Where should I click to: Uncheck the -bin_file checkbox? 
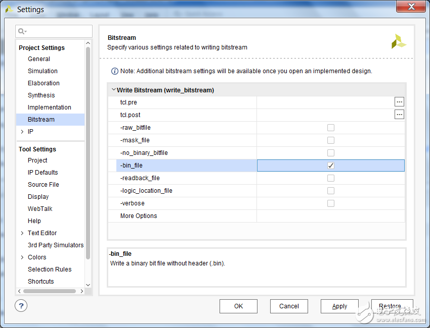tap(330, 166)
